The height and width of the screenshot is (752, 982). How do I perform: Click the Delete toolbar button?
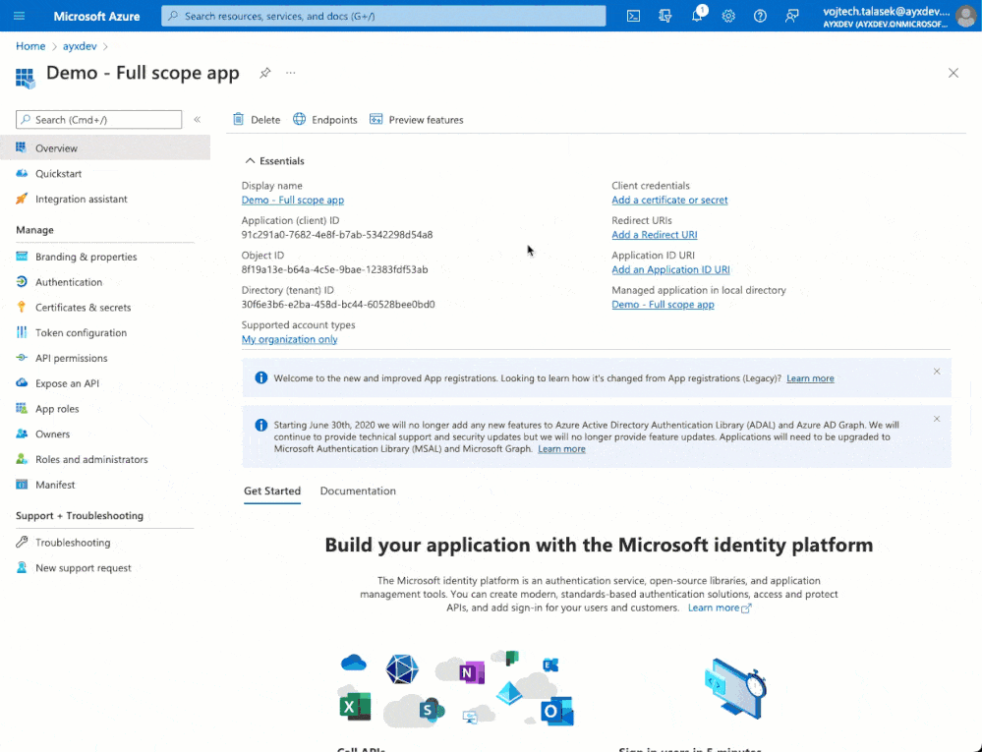pos(257,120)
